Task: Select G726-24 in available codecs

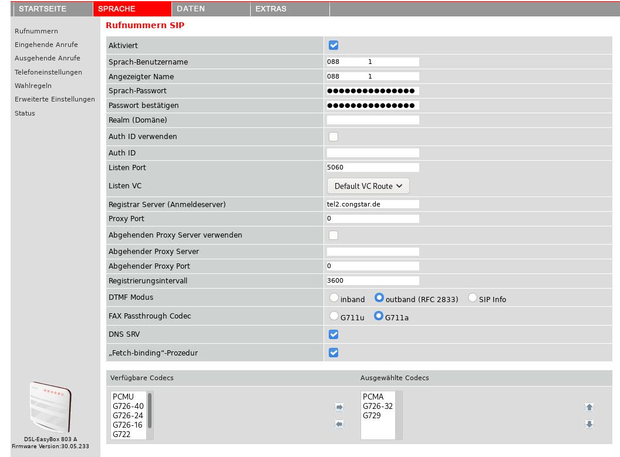Action: 129,415
